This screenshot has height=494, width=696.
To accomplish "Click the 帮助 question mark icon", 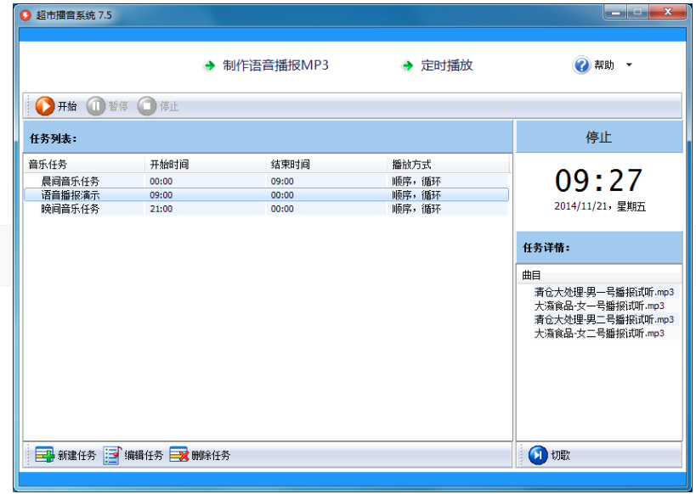I will tap(580, 65).
